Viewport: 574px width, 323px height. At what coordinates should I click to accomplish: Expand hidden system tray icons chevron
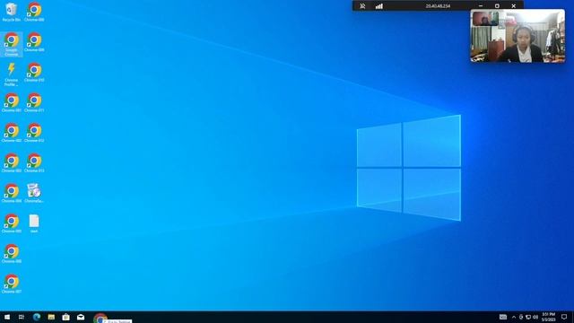[514, 317]
